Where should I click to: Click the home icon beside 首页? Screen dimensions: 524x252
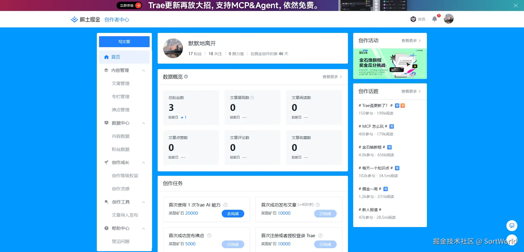[106, 57]
